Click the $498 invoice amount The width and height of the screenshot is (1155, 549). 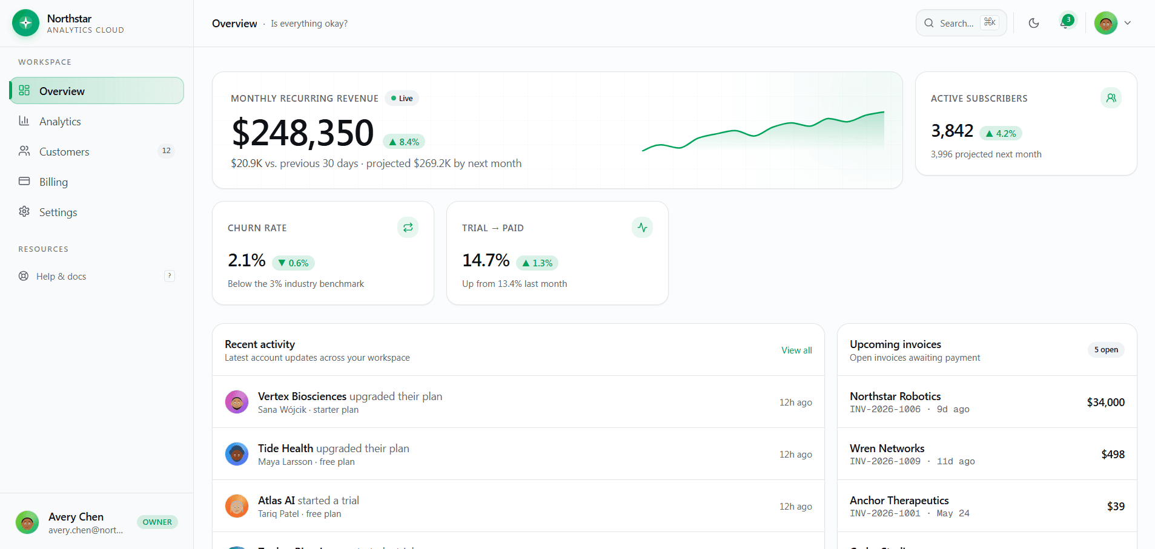click(1113, 454)
